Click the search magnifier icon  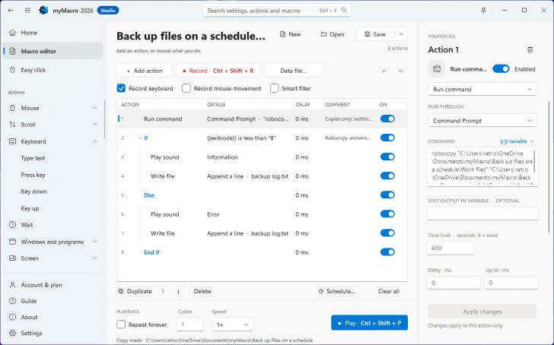(344, 10)
